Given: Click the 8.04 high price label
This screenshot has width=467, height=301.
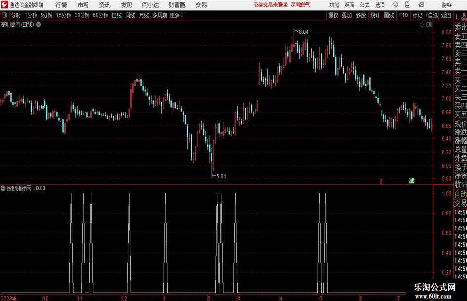Looking at the screenshot, I should [304, 32].
